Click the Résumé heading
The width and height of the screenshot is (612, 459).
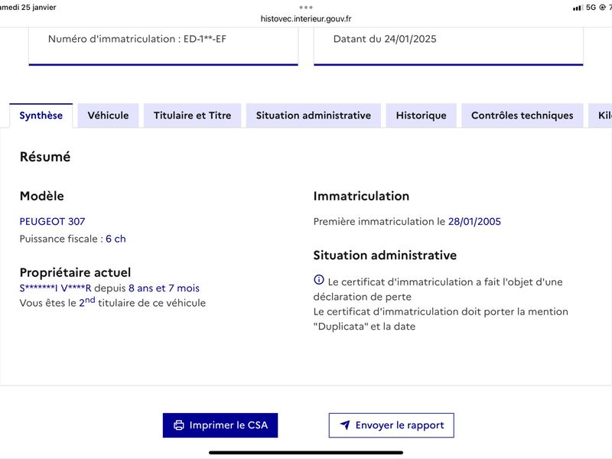[x=45, y=157]
